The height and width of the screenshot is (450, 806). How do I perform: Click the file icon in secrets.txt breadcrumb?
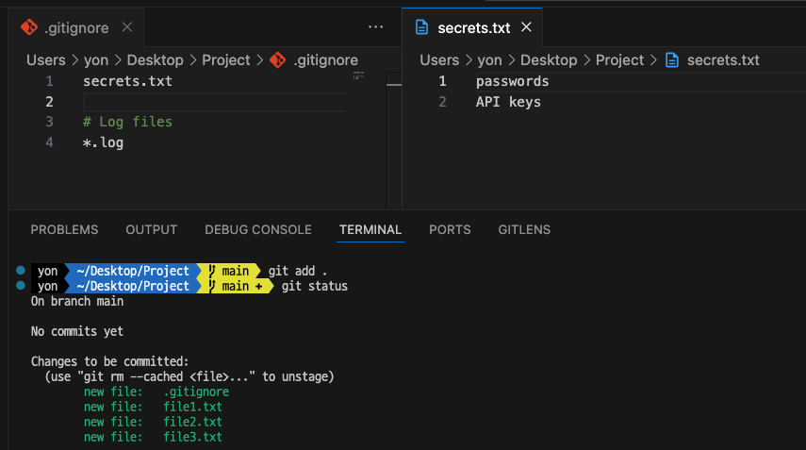point(672,59)
